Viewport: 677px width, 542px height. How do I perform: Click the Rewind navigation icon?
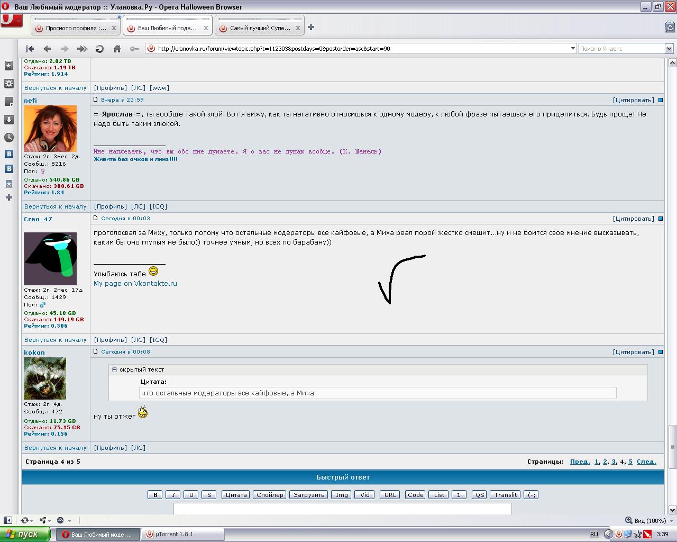(30, 49)
